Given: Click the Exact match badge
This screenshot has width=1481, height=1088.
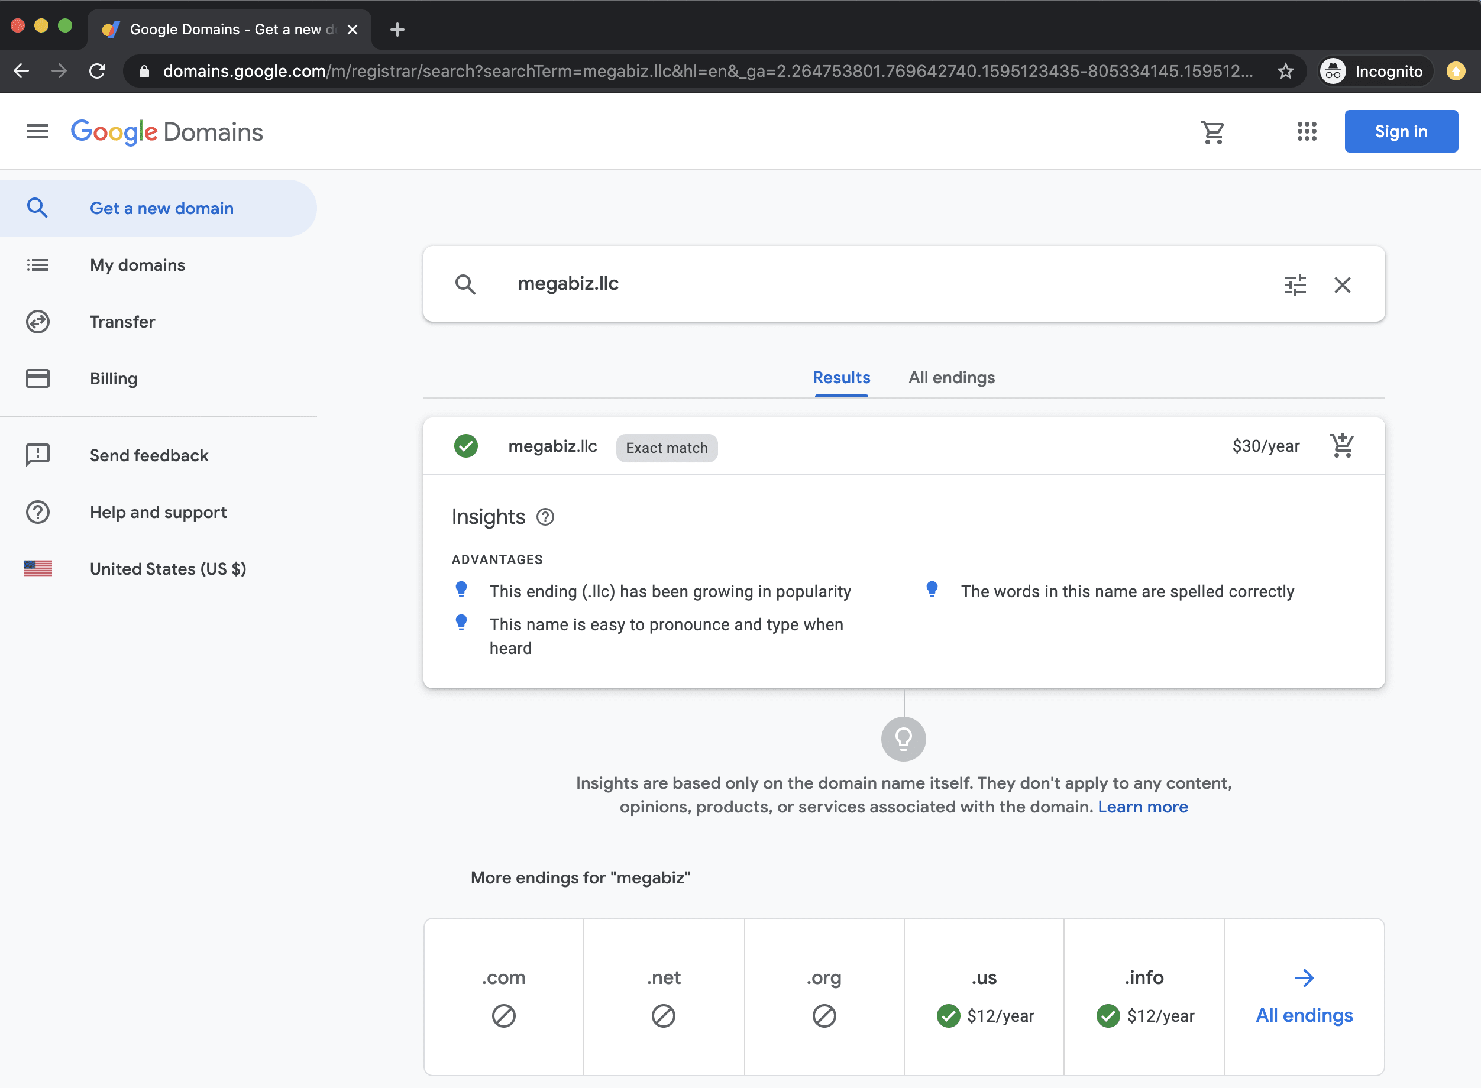Looking at the screenshot, I should [667, 448].
